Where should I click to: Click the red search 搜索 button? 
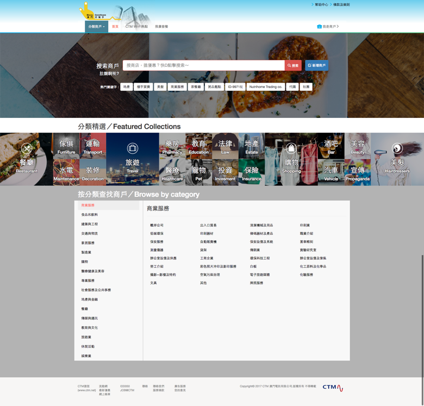click(x=293, y=65)
